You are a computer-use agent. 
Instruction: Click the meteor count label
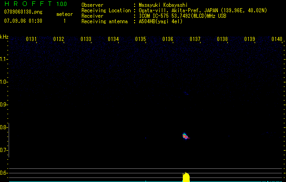[x=65, y=14]
